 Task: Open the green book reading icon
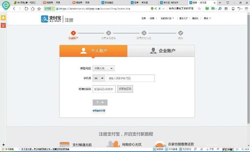pyautogui.click(x=207, y=9)
